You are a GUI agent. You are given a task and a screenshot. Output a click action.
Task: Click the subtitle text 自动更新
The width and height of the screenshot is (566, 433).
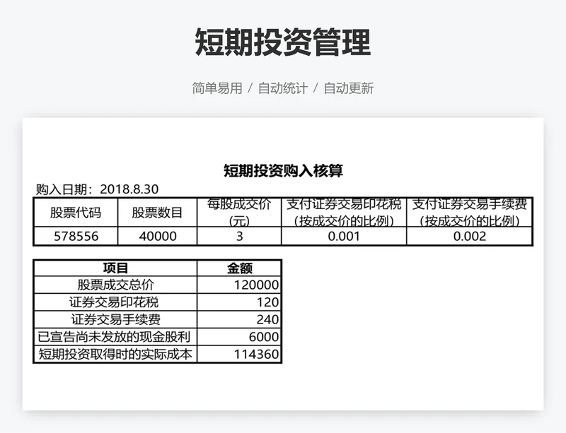click(348, 88)
